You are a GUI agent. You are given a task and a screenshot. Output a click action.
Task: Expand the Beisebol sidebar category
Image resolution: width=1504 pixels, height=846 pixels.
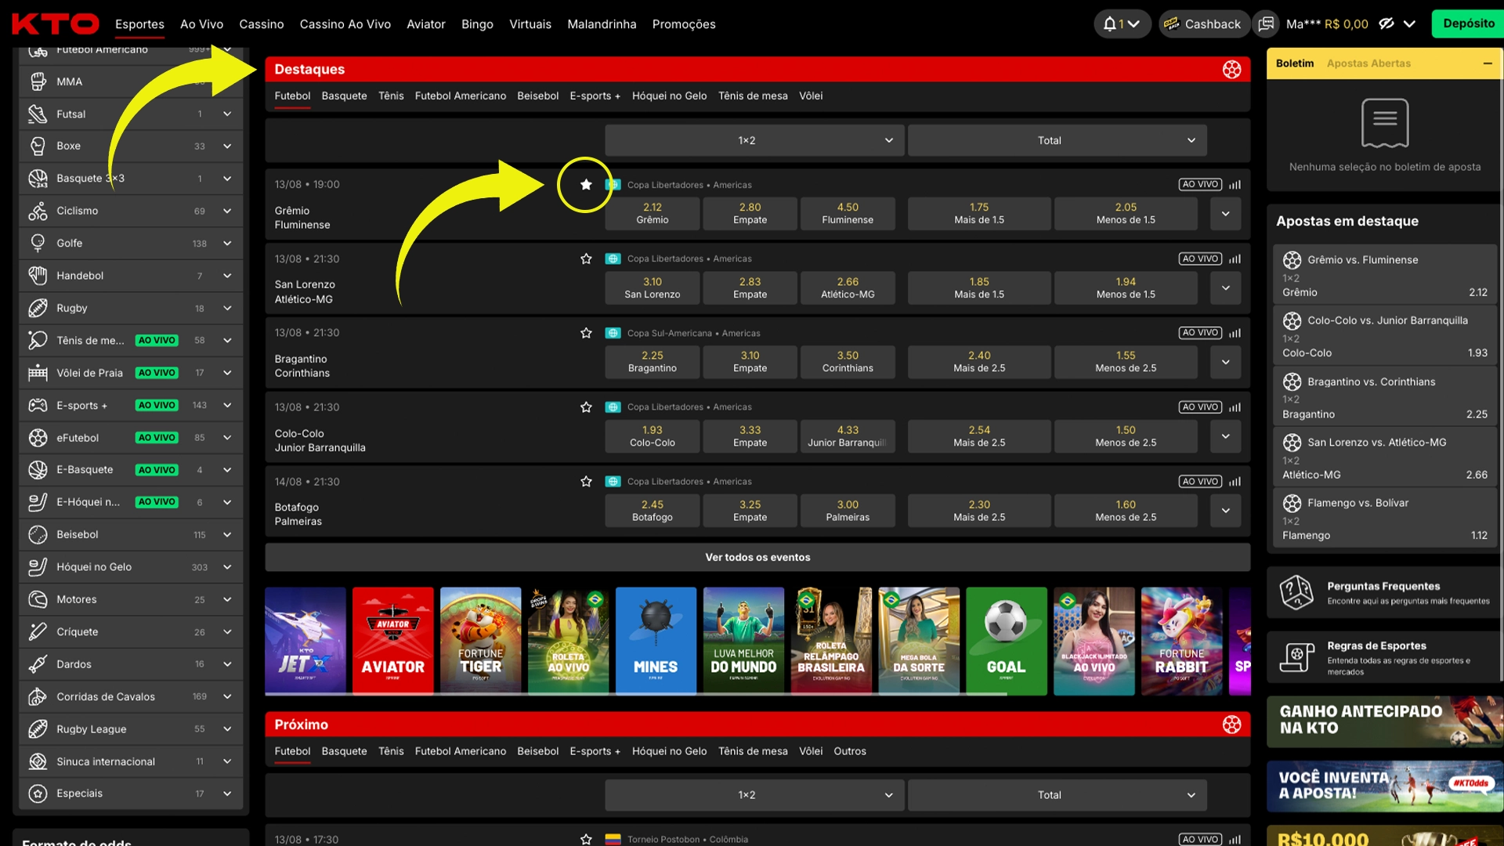tap(227, 535)
